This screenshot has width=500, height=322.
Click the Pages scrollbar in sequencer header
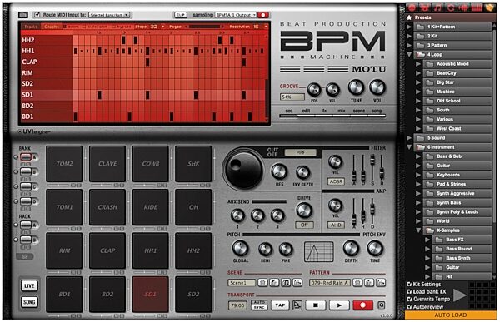coord(205,27)
